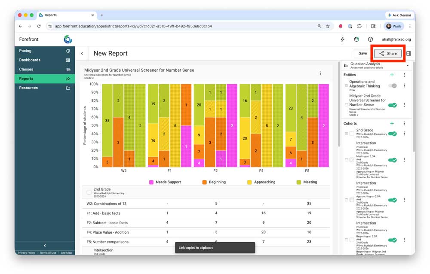Click the back arrow beside New Report
The image size is (430, 274).
coord(82,54)
